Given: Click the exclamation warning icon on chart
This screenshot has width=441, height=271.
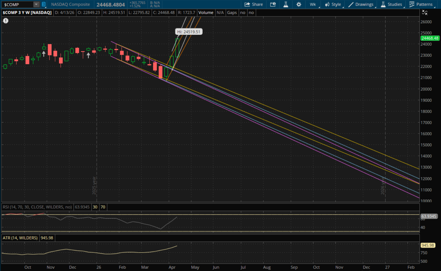Looking at the screenshot, I should (6, 21).
